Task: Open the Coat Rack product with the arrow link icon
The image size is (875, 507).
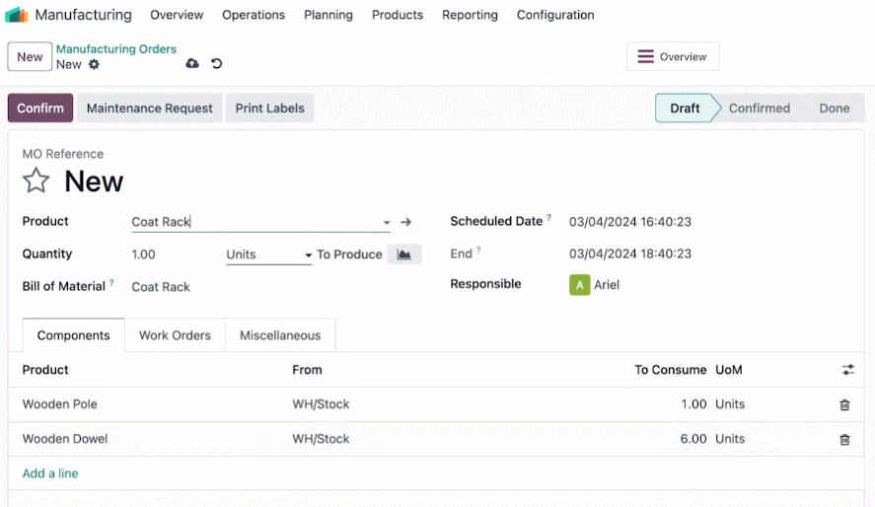Action: [x=405, y=222]
